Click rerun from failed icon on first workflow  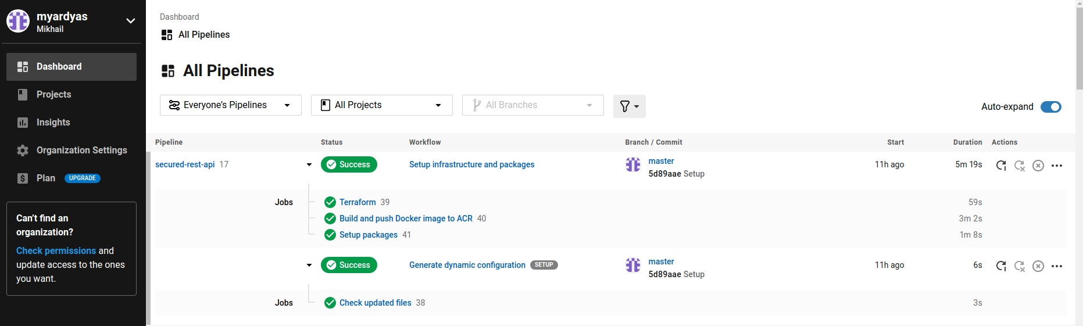coord(1019,166)
